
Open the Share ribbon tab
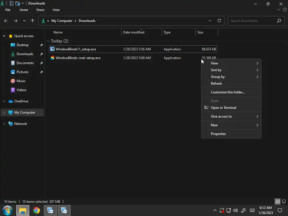pos(40,10)
